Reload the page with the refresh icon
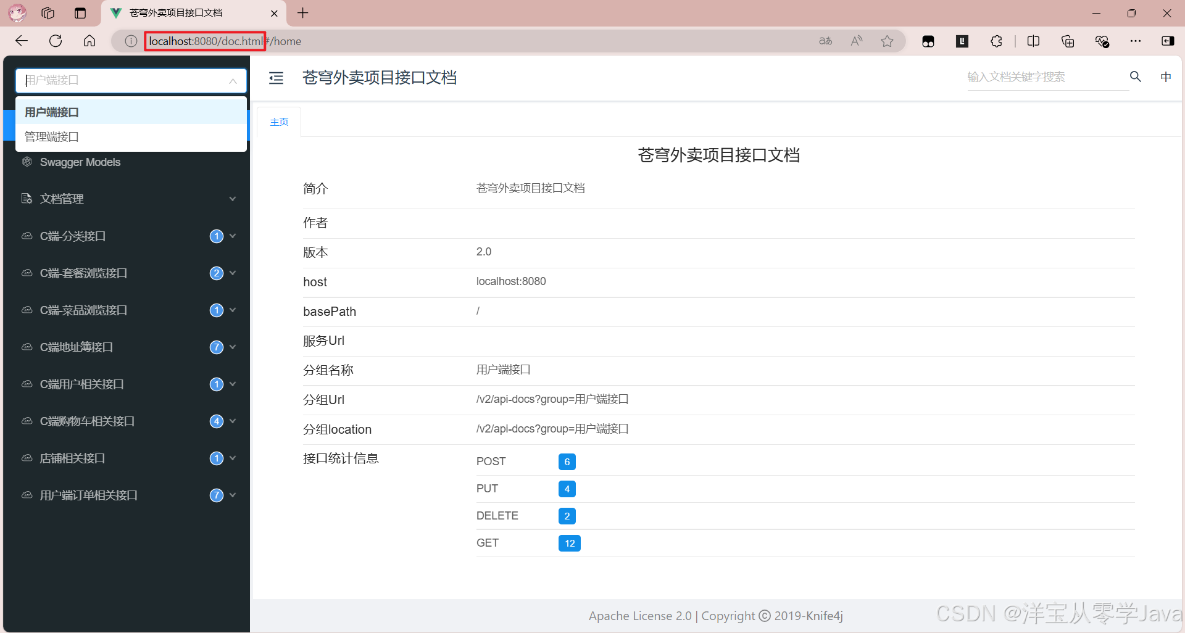This screenshot has width=1185, height=633. pyautogui.click(x=56, y=41)
